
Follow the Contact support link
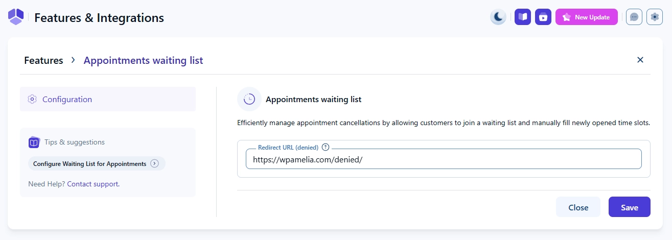click(93, 184)
